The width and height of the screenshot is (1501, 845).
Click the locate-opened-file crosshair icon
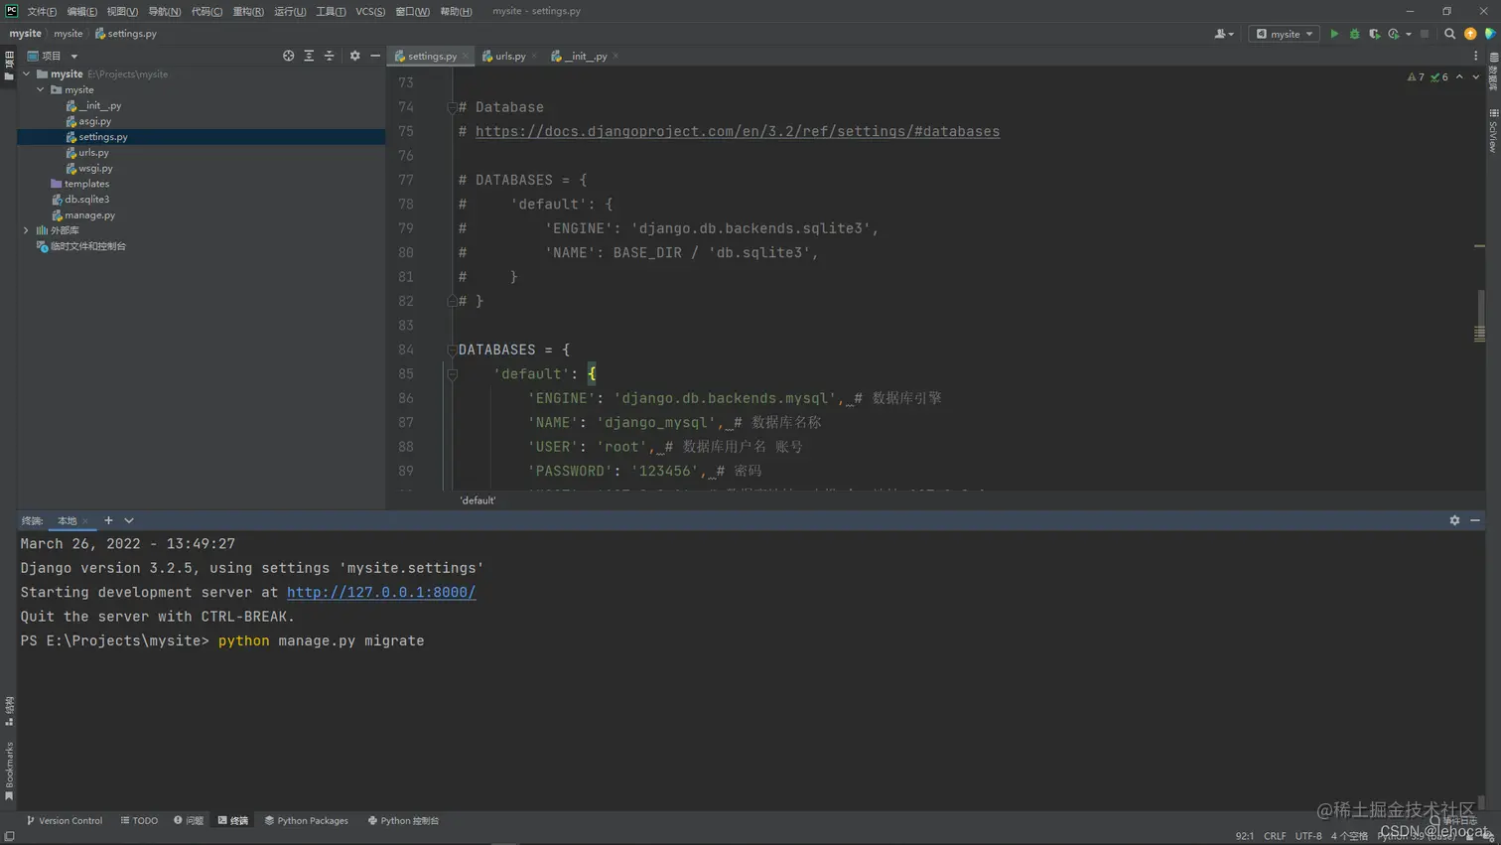288,56
